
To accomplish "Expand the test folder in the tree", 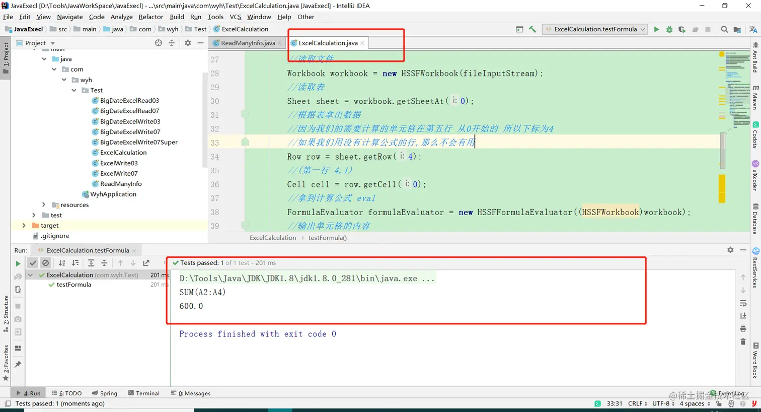I will (34, 215).
